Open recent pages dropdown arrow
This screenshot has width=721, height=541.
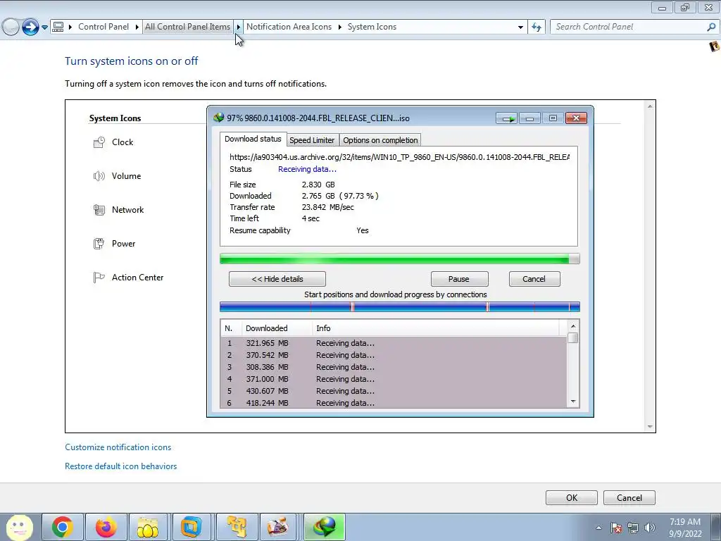[44, 27]
